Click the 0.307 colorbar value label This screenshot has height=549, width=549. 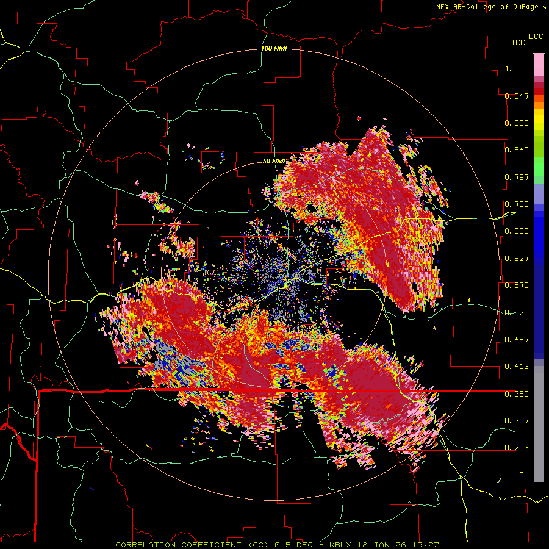point(517,421)
